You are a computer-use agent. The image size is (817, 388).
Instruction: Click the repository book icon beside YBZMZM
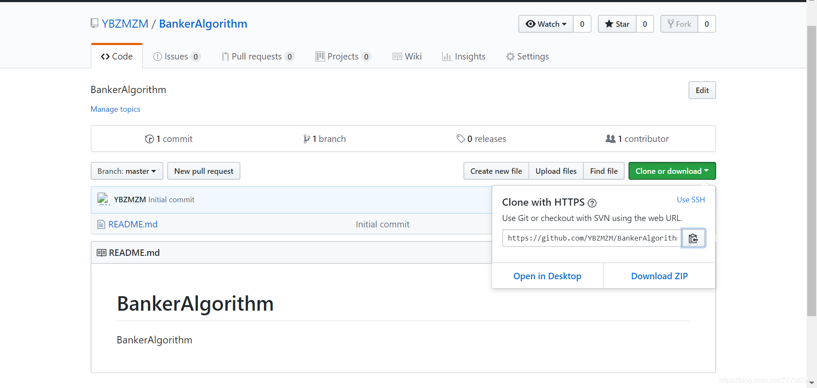(94, 23)
